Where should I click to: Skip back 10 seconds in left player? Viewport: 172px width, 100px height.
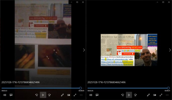point(36,95)
